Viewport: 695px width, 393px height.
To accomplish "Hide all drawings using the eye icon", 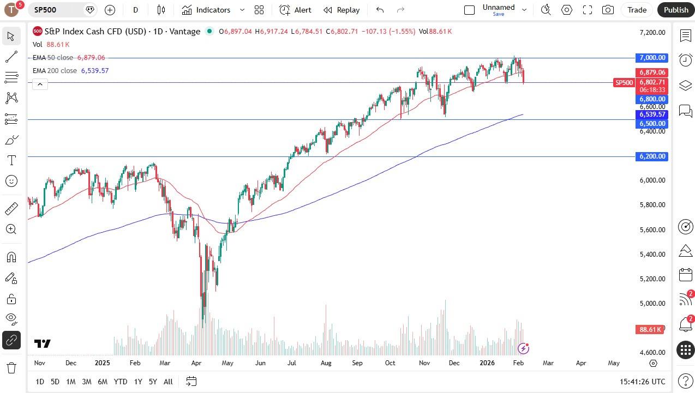I will (x=11, y=319).
